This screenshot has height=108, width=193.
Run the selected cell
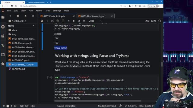[x=68, y=21]
